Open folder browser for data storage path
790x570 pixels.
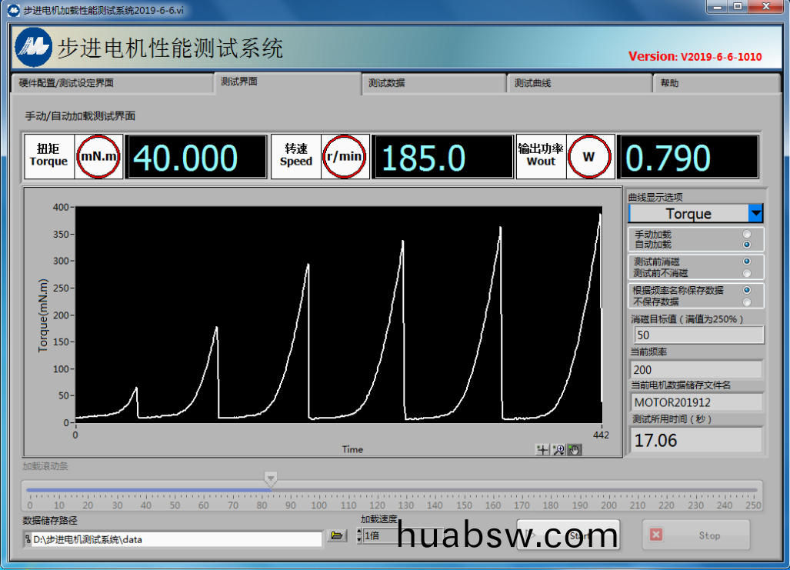pos(336,536)
